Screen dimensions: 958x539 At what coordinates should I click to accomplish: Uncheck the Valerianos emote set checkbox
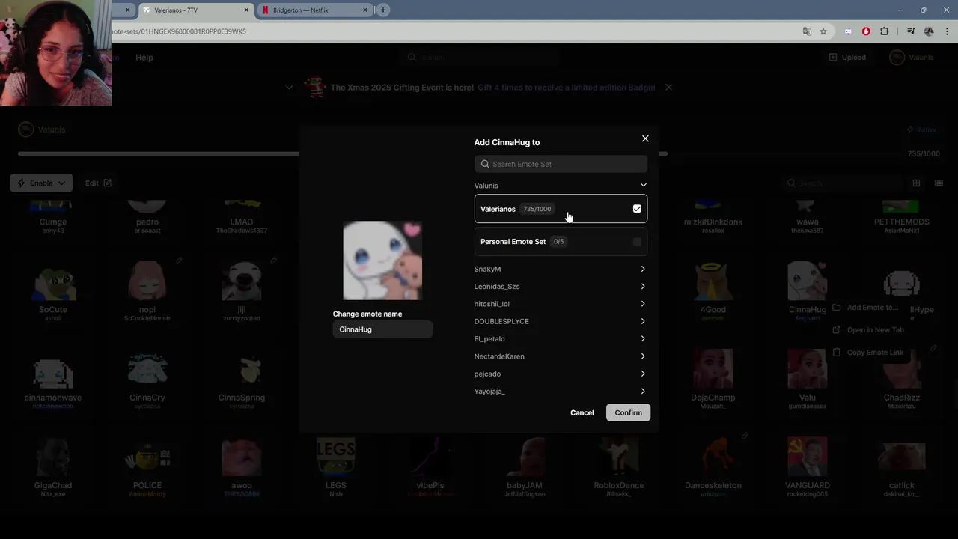(637, 209)
